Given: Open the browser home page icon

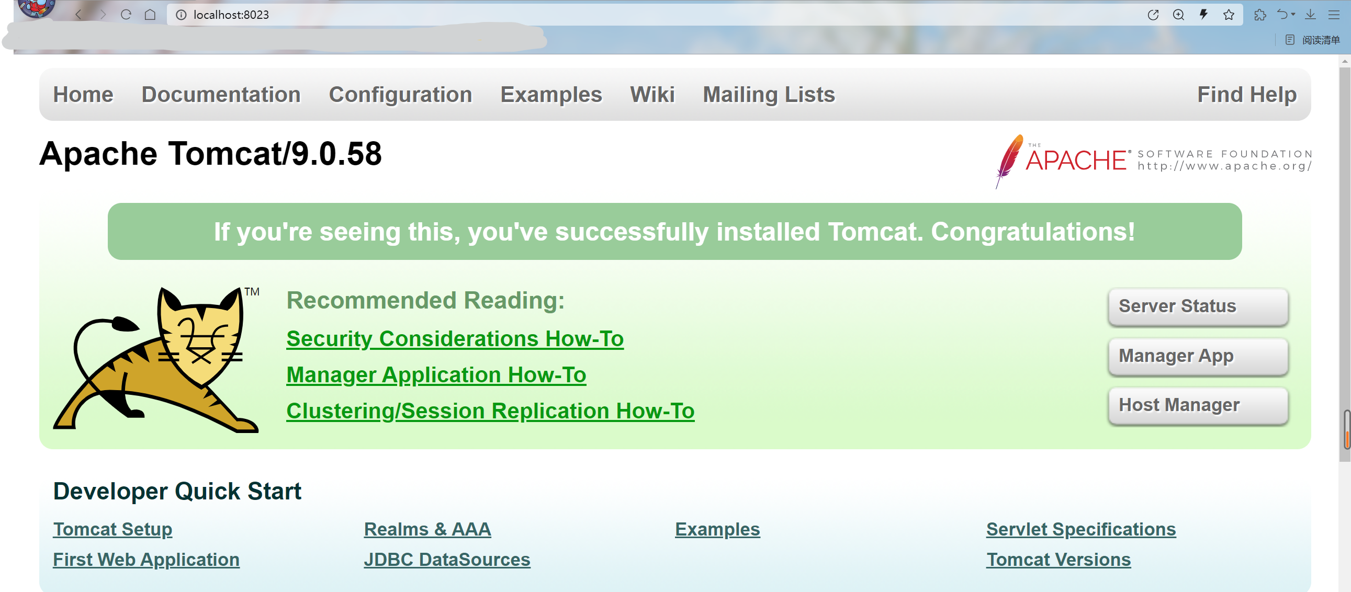Looking at the screenshot, I should point(150,14).
